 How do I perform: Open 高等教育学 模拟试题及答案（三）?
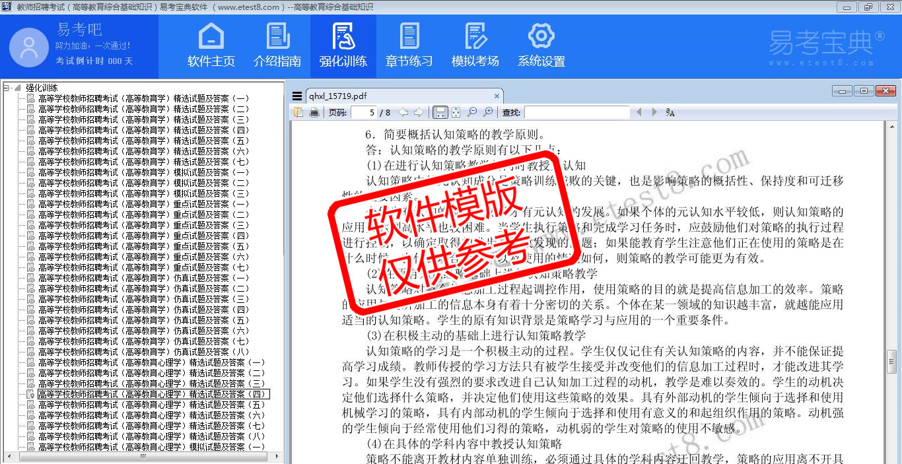(144, 193)
